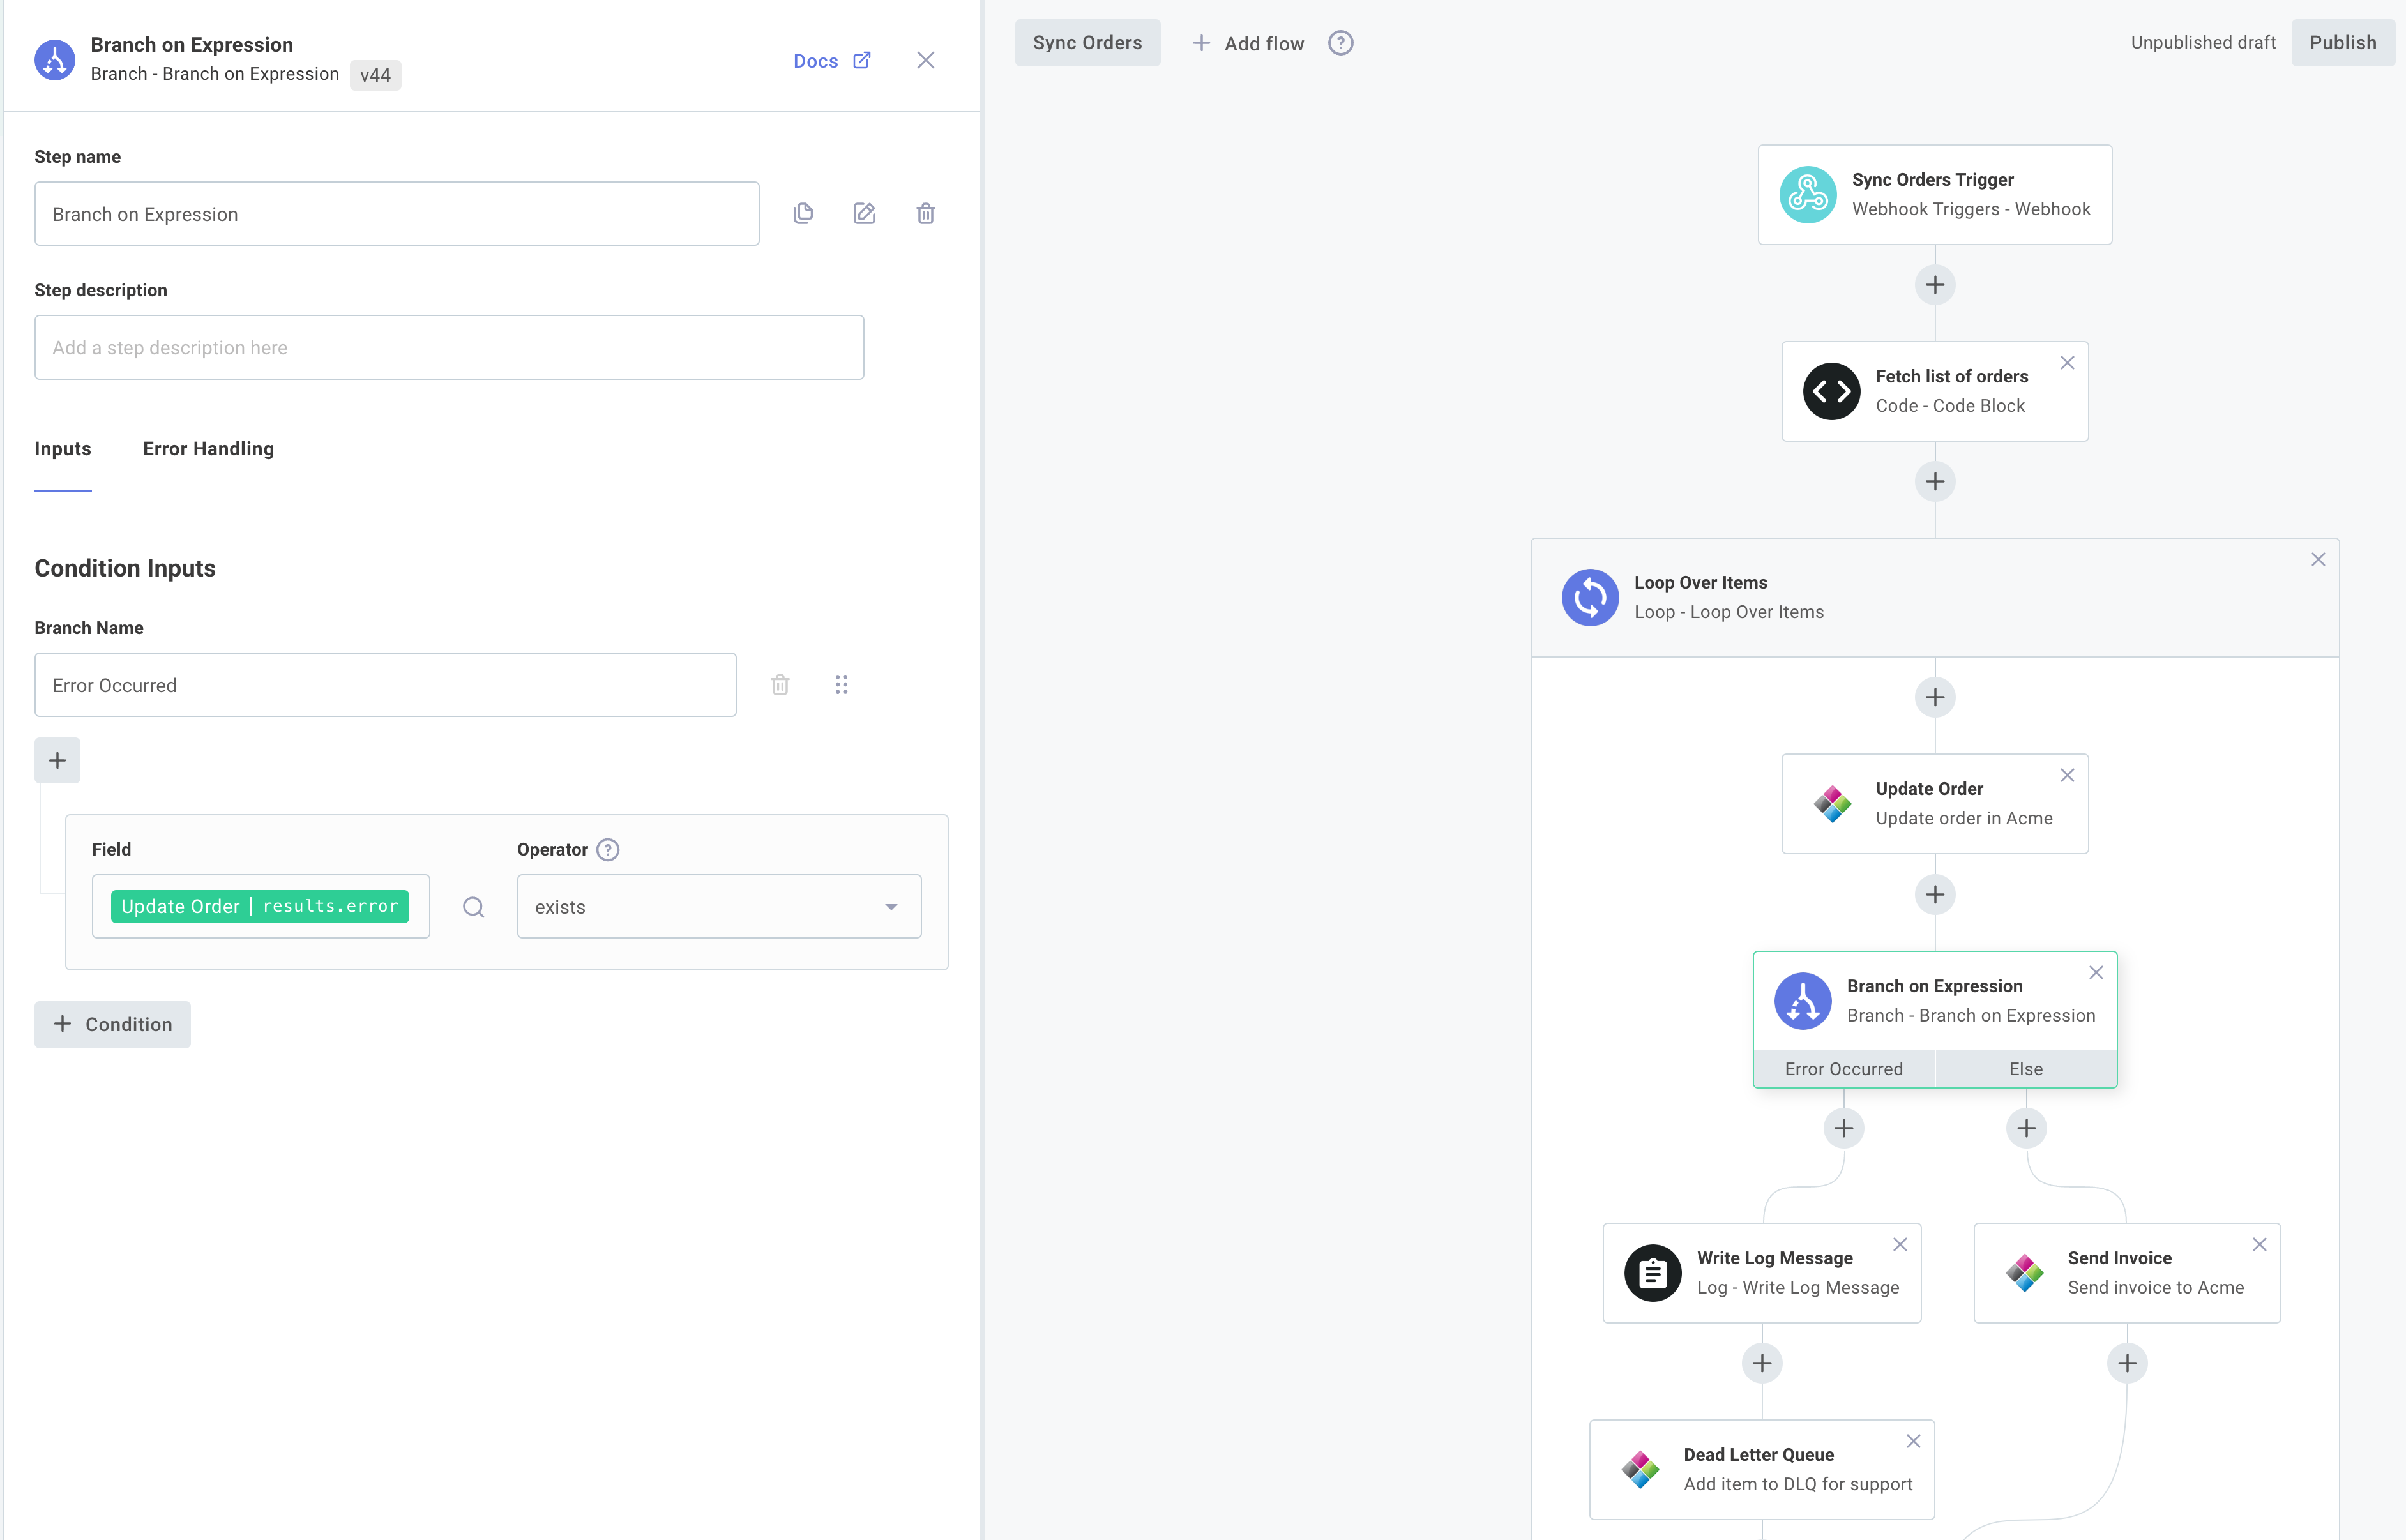This screenshot has height=1540, width=2406.
Task: Select the Fetch list of orders step
Action: 1935,391
